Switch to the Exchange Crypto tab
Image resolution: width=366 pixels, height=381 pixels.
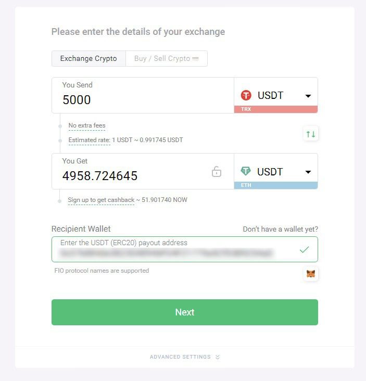coord(89,59)
